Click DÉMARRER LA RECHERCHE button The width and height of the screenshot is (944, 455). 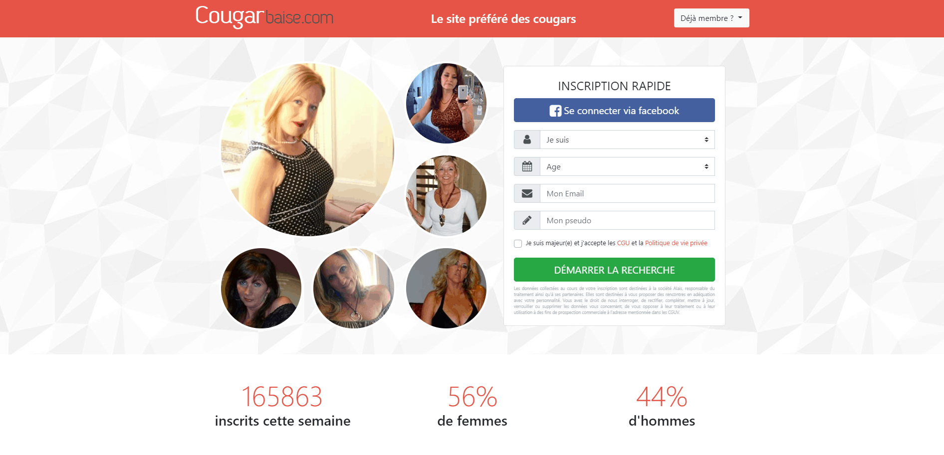pyautogui.click(x=614, y=270)
